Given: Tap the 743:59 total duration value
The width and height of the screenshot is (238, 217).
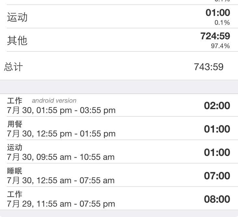Looking at the screenshot, I should click(209, 67).
